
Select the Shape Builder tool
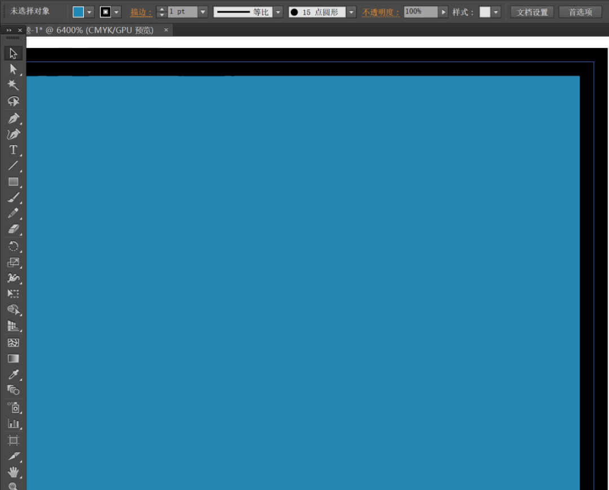pos(13,310)
